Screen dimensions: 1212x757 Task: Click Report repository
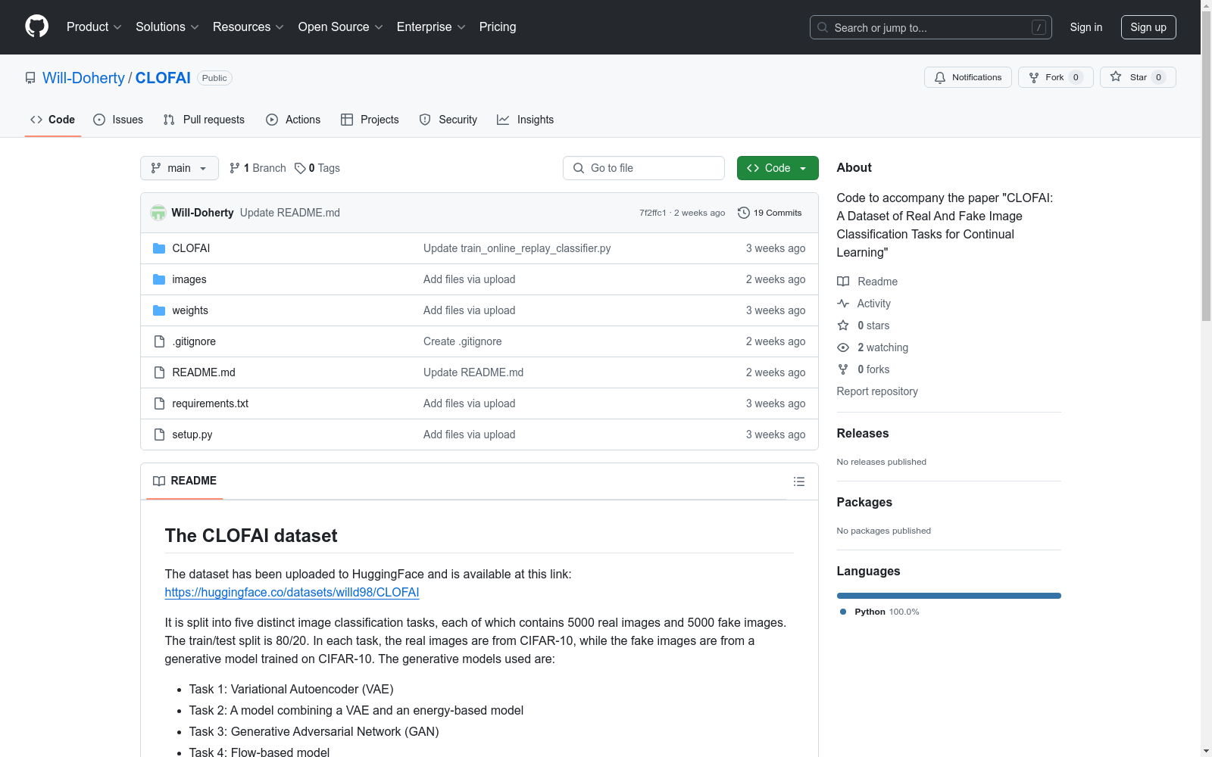877,391
